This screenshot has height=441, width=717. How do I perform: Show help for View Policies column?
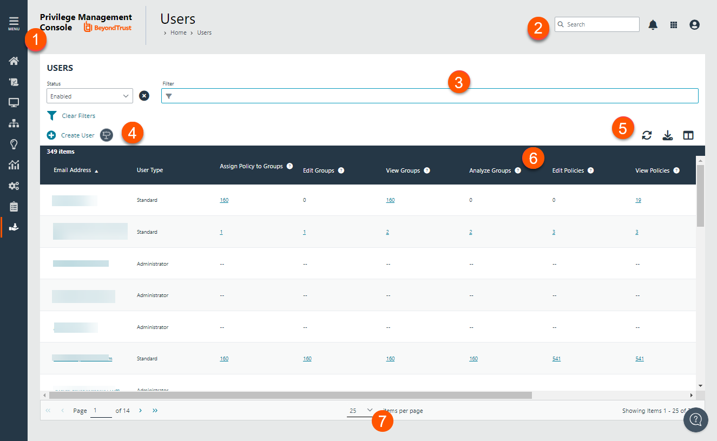676,170
